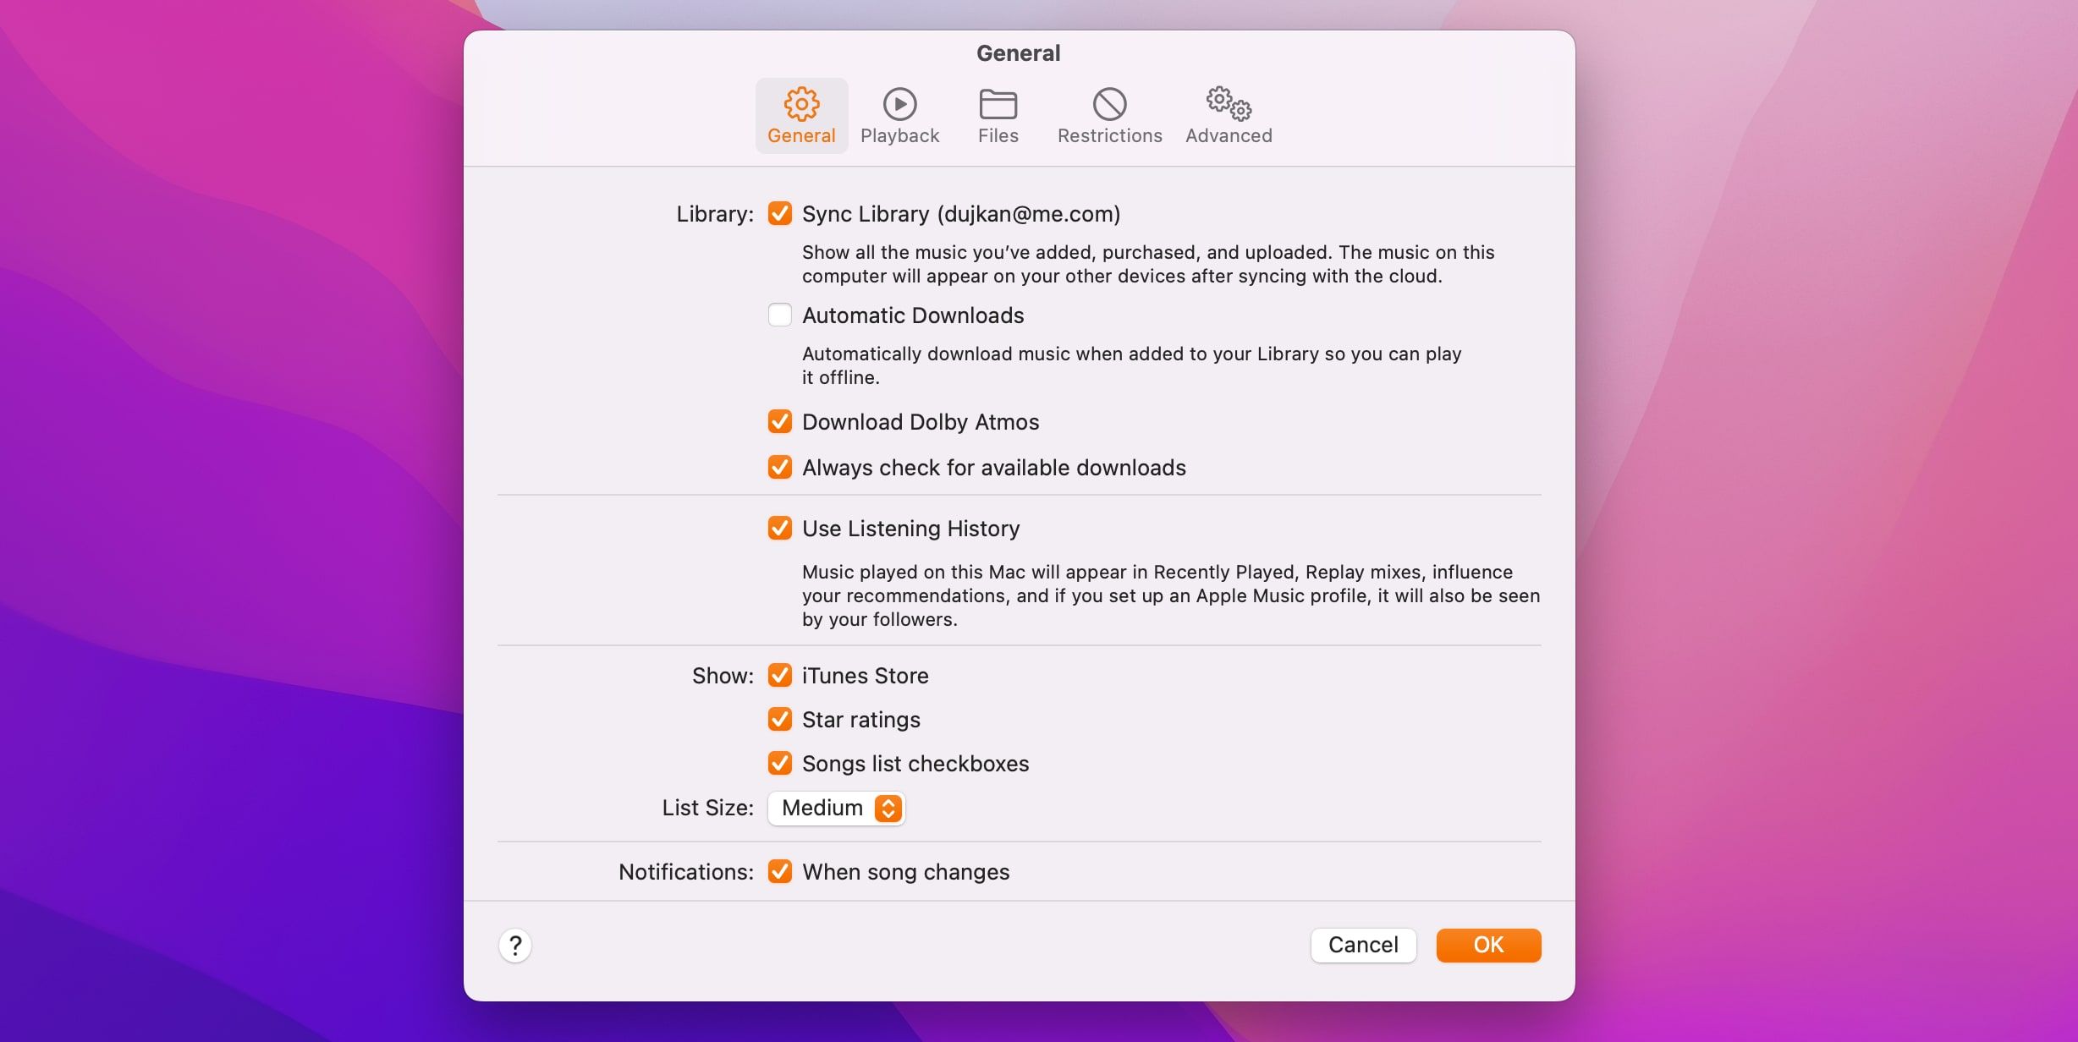Cancel the preferences dialog

[x=1362, y=945]
